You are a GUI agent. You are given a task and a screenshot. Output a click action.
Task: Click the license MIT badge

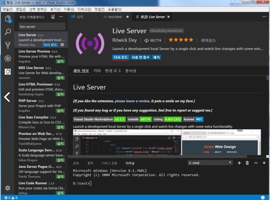[x=193, y=119]
